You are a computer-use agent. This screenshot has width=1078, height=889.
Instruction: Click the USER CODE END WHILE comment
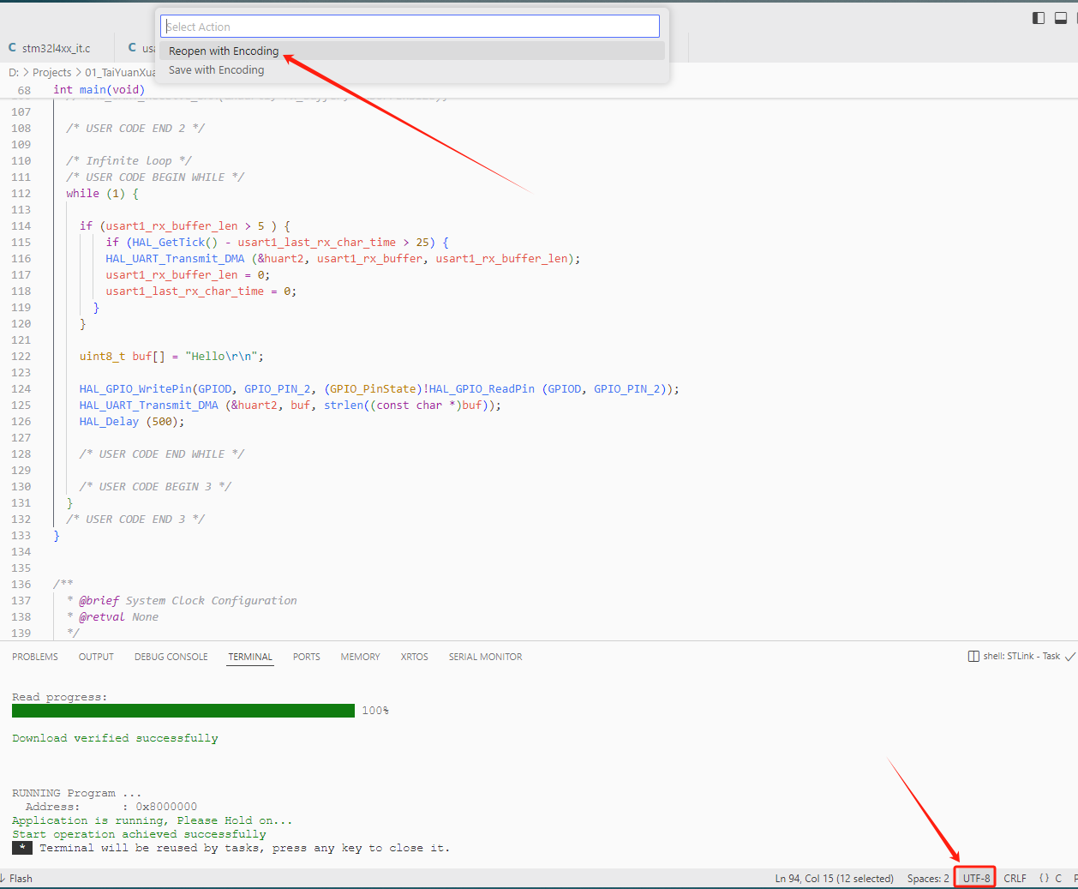162,454
